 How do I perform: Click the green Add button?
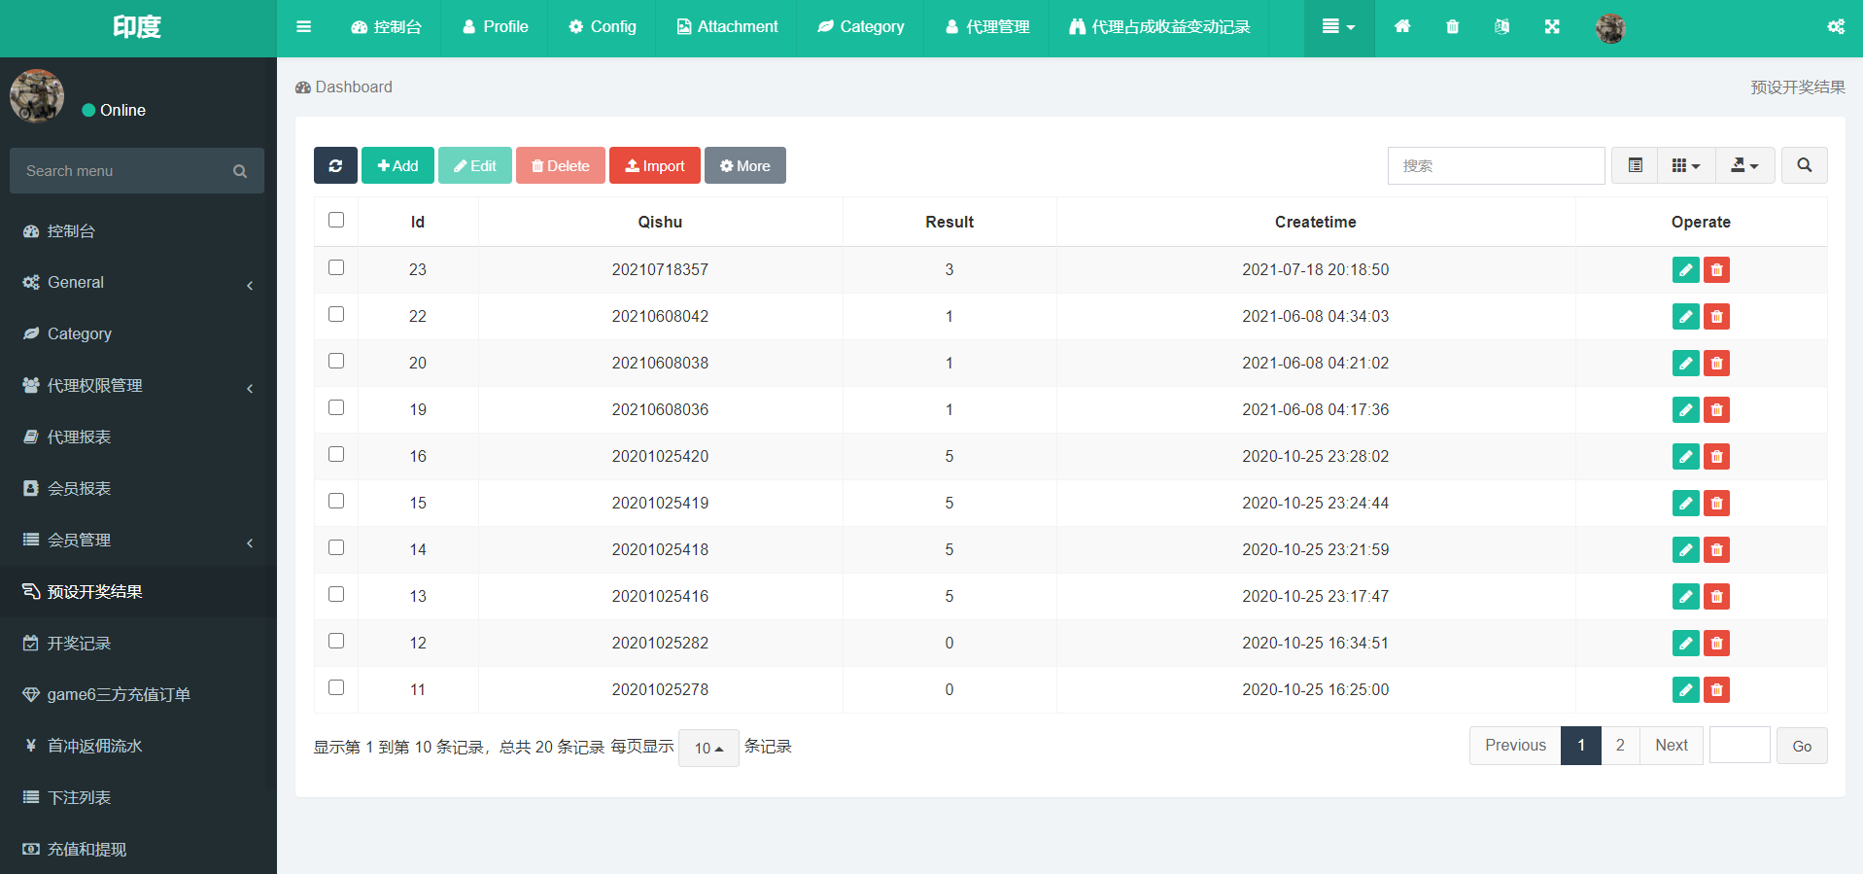tap(397, 165)
